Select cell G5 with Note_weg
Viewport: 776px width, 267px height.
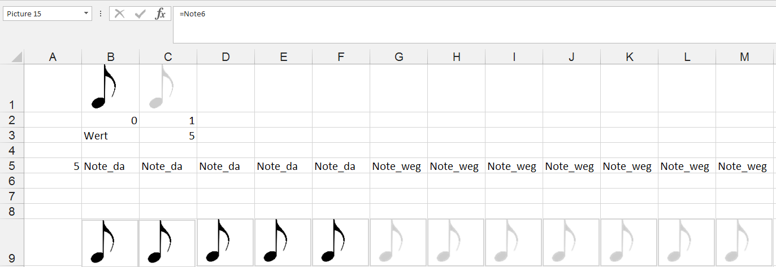(x=399, y=167)
